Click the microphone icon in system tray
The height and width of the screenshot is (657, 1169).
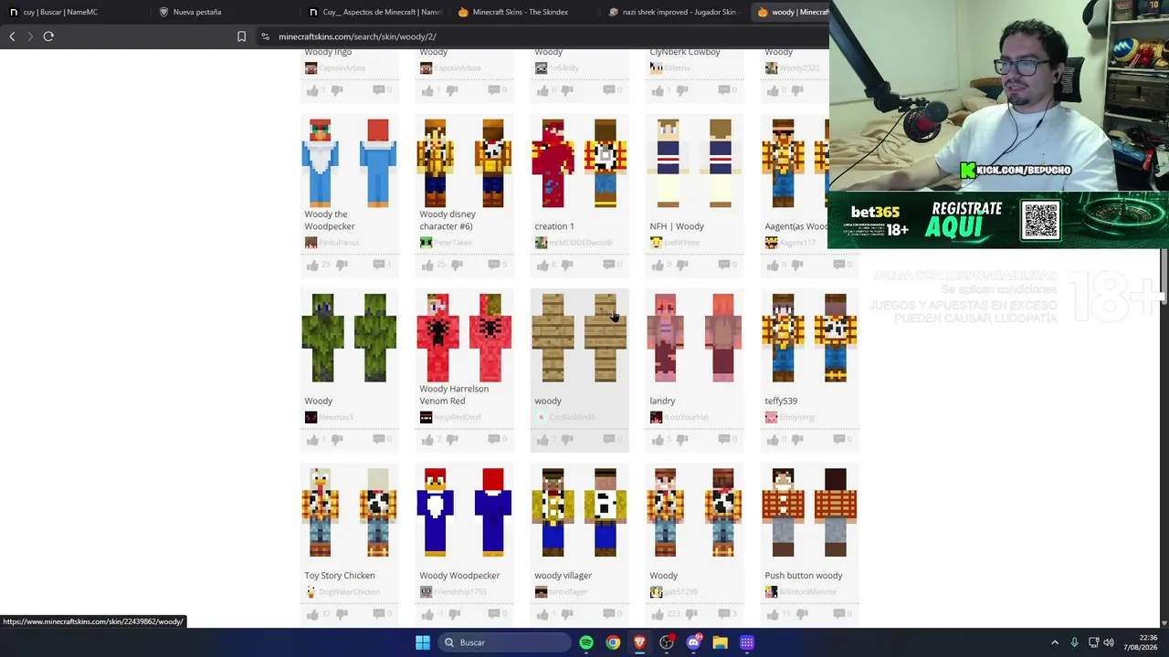pyautogui.click(x=1074, y=642)
